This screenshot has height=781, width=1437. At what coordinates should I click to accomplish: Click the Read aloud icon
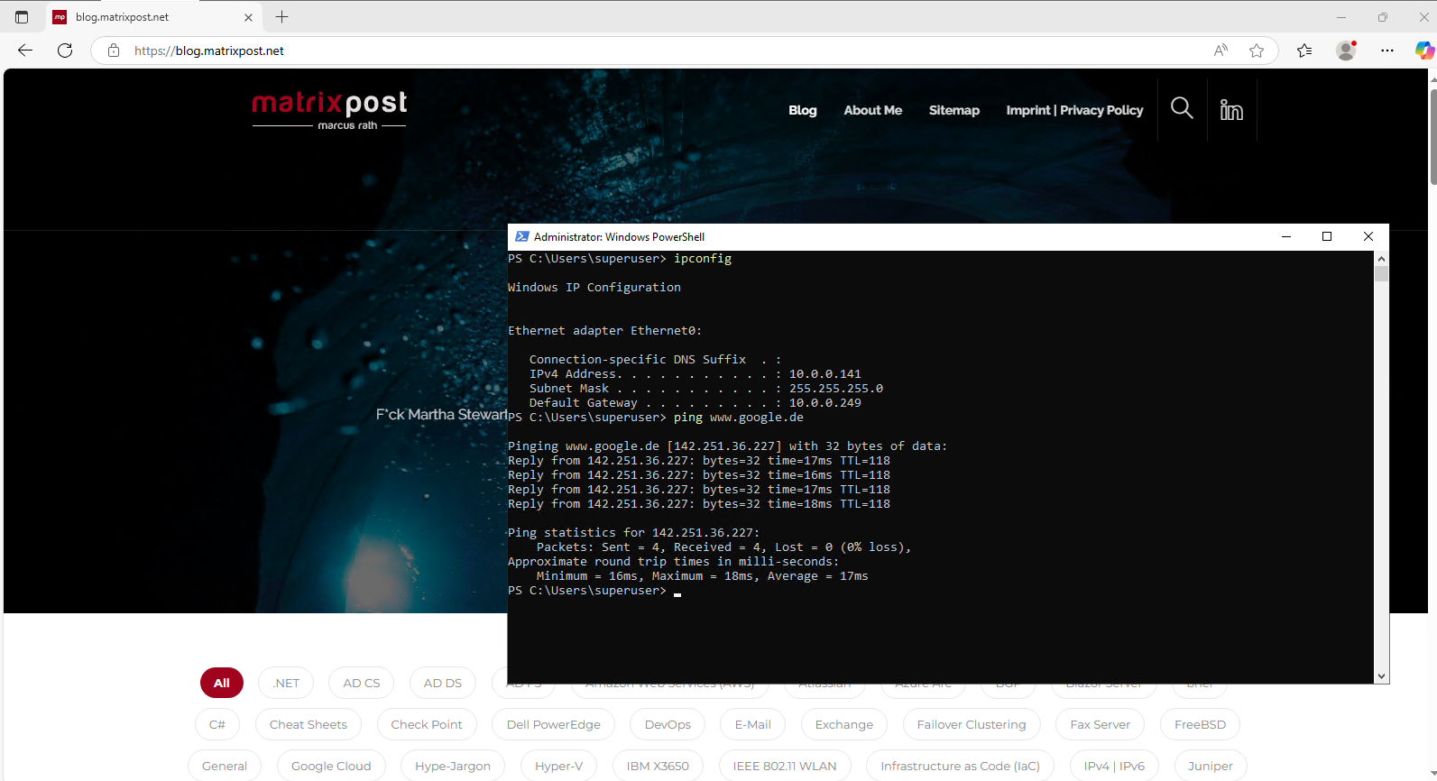click(x=1221, y=51)
